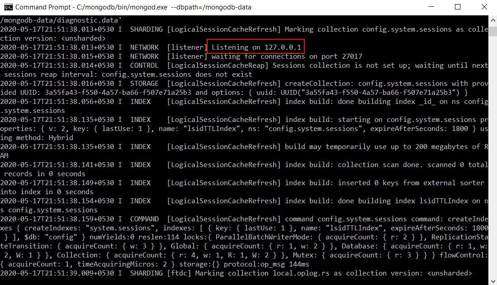Click the STORAGE component label
Image resolution: width=497 pixels, height=285 pixels.
[144, 84]
